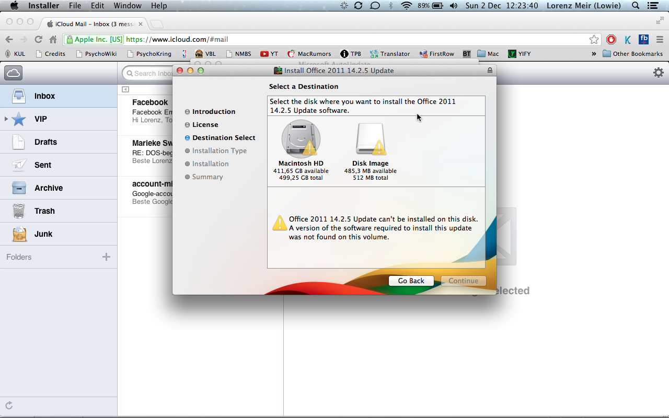Open the Lorenz Meir user menu
669x418 pixels.
click(583, 6)
